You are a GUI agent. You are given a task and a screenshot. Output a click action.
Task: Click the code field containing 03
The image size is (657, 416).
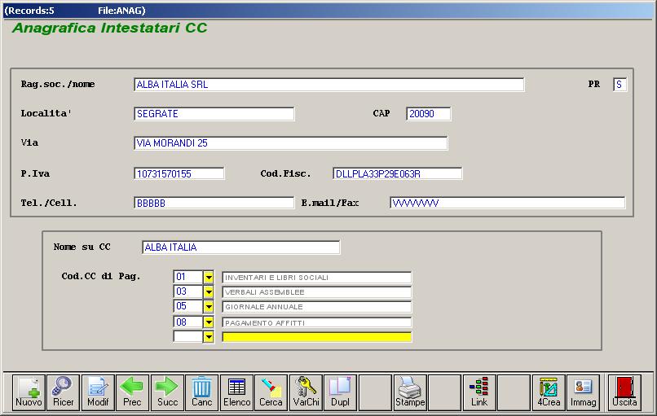point(188,291)
